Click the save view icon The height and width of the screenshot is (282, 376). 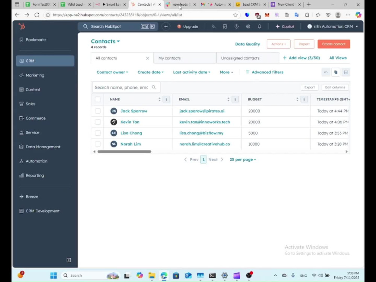click(x=346, y=72)
